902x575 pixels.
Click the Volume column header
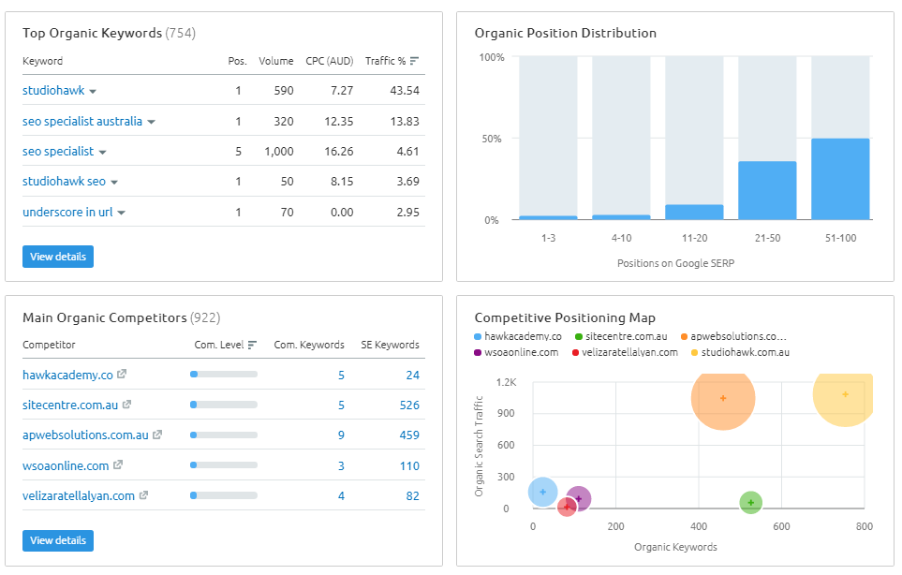pos(275,61)
